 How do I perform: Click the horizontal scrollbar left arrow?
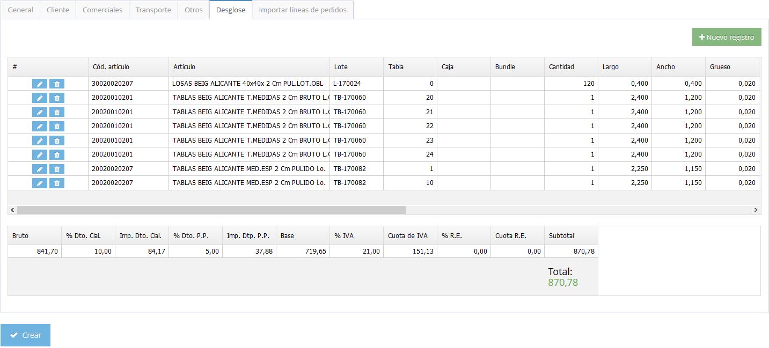coord(13,210)
